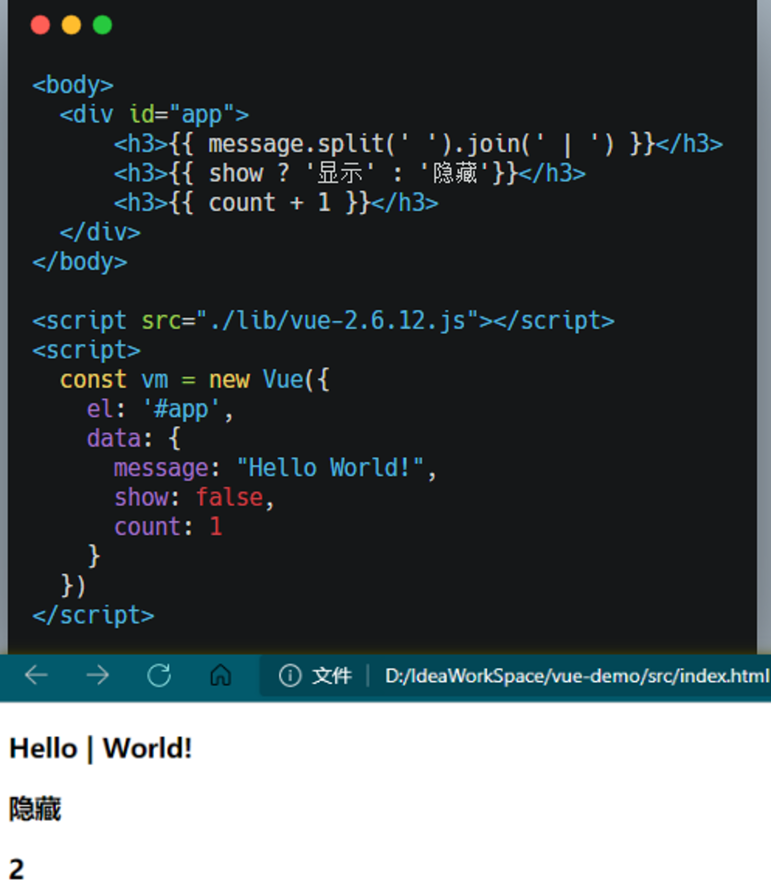Image resolution: width=771 pixels, height=884 pixels.
Task: Click the browser back arrow
Action: coord(36,675)
